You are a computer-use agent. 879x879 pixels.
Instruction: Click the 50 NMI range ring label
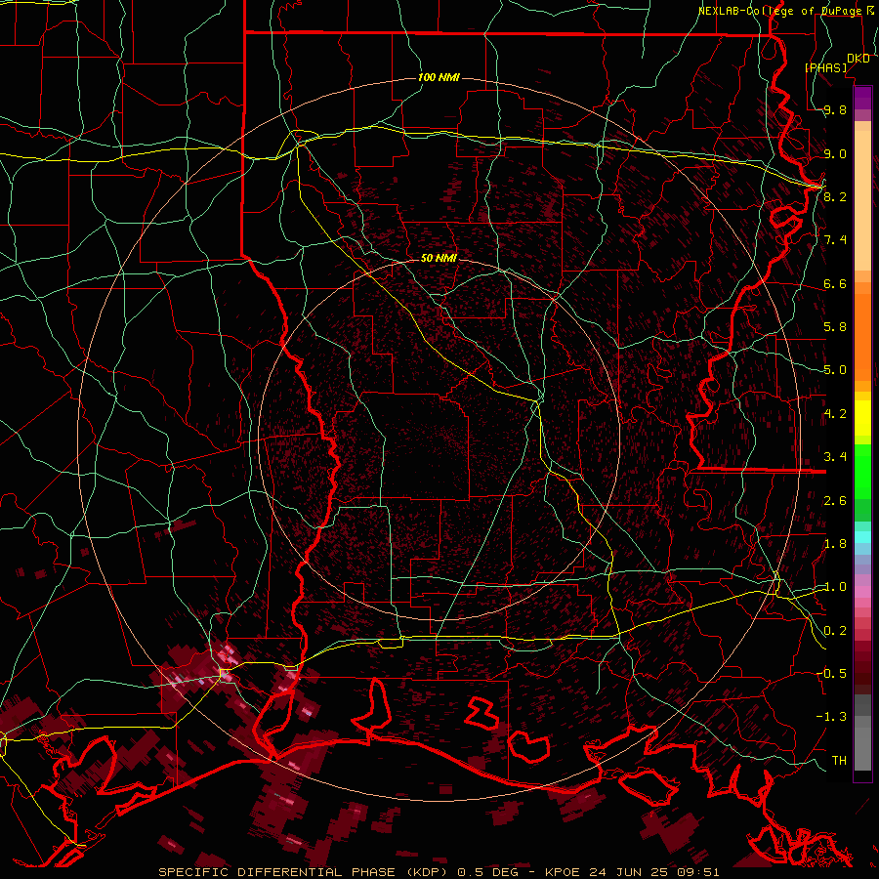(439, 258)
